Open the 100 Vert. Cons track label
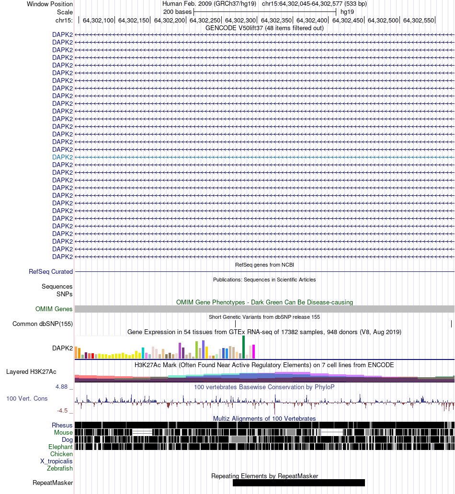This screenshot has height=494, width=455. click(x=27, y=399)
